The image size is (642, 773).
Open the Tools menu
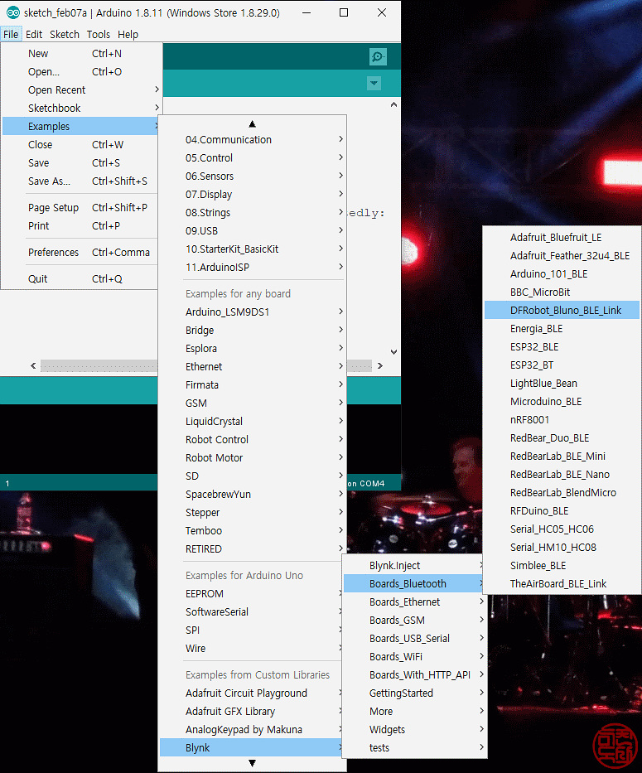point(98,35)
